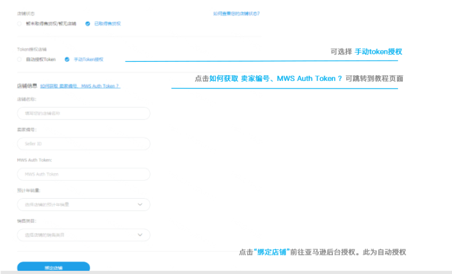Open link 如何获取 卖家编号、MWS Auth Token?
This screenshot has height=274, width=452.
click(80, 86)
